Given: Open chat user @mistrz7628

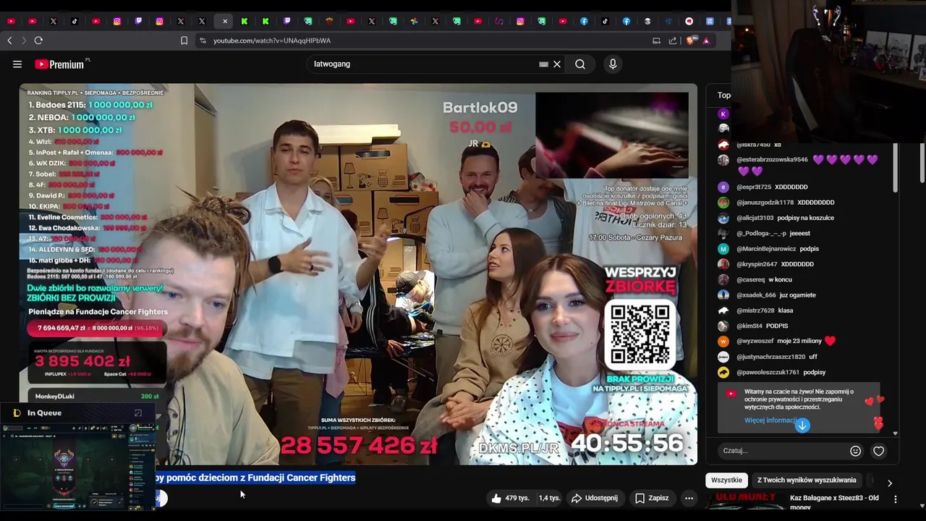Looking at the screenshot, I should [x=755, y=310].
